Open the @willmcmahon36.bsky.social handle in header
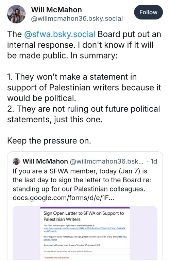 pyautogui.click(x=77, y=19)
